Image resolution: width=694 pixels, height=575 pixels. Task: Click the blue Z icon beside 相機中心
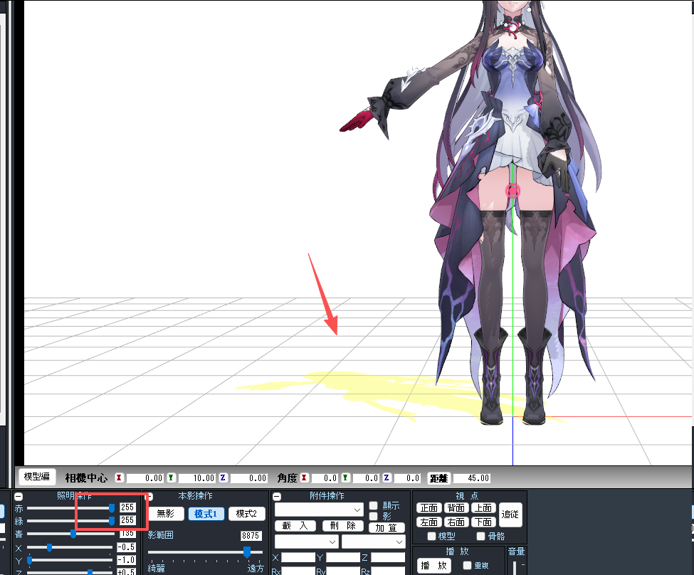click(x=223, y=478)
